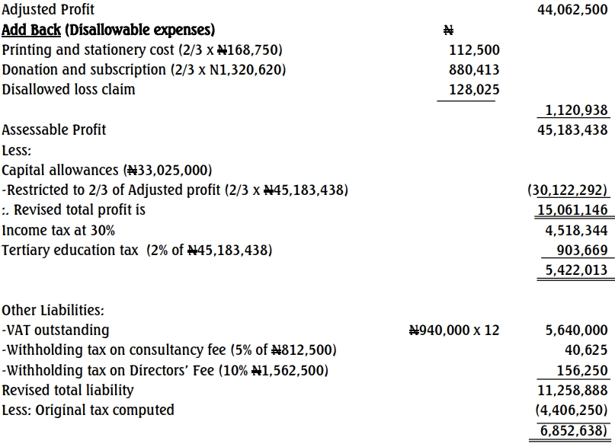
Task: Select the 44,062,500 adjusted profit amount
Action: coord(572,11)
